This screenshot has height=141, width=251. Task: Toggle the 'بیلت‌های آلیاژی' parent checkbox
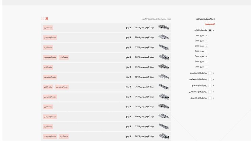point(210,30)
